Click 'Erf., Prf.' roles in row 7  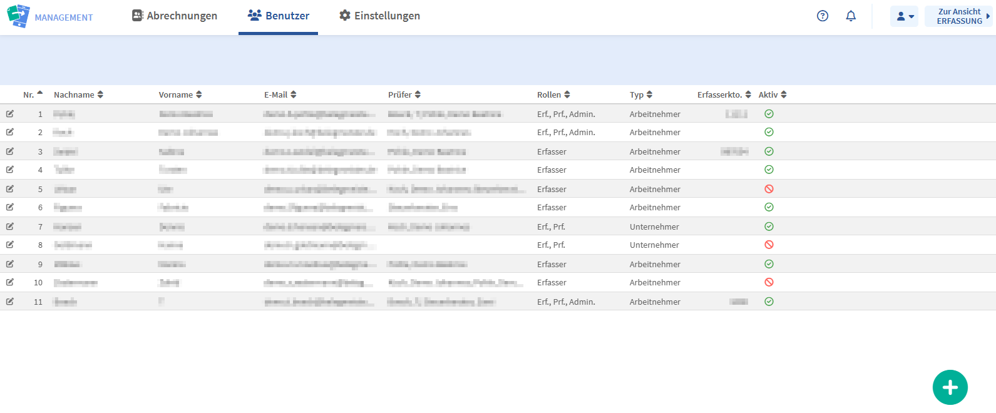tap(551, 227)
